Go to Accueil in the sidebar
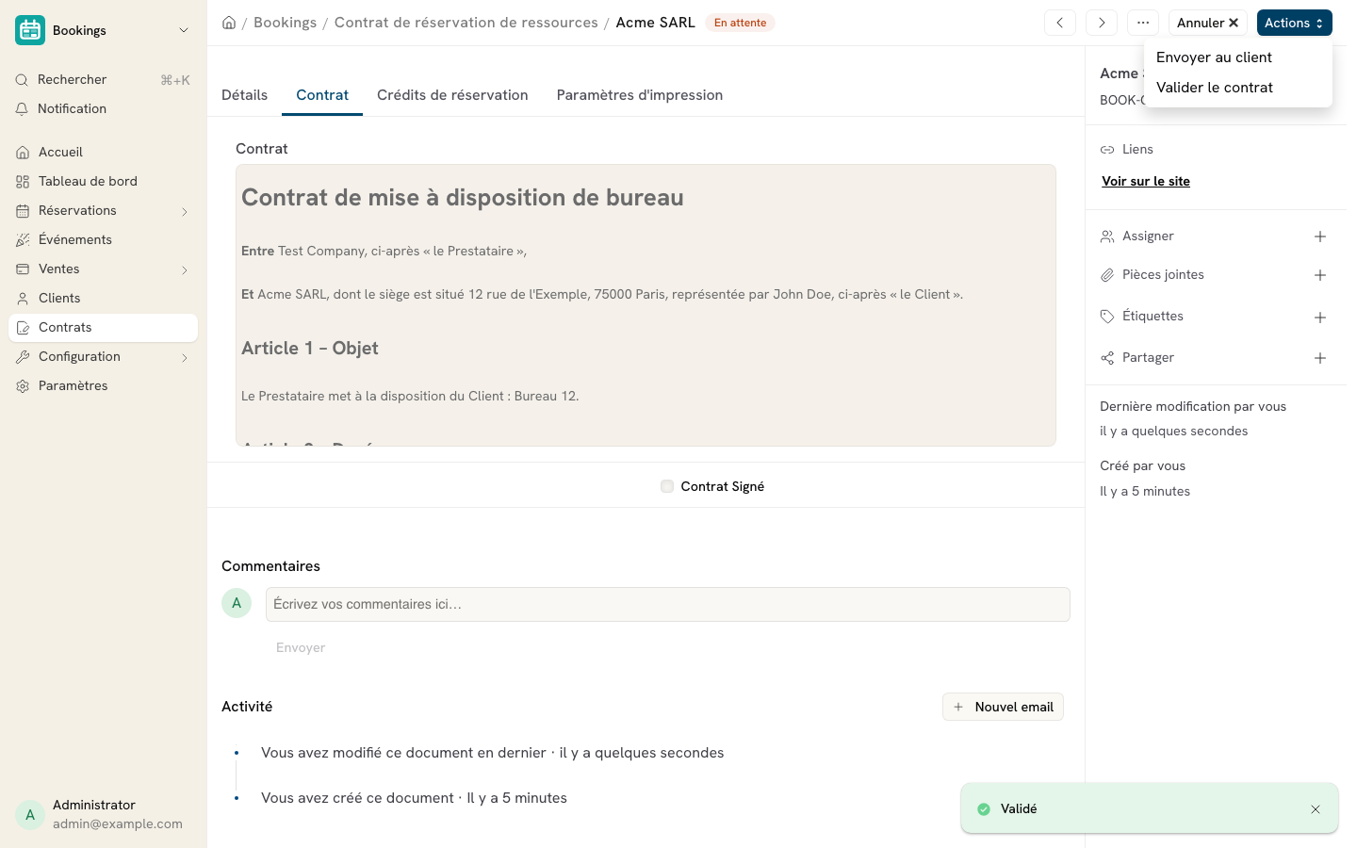 click(x=104, y=152)
